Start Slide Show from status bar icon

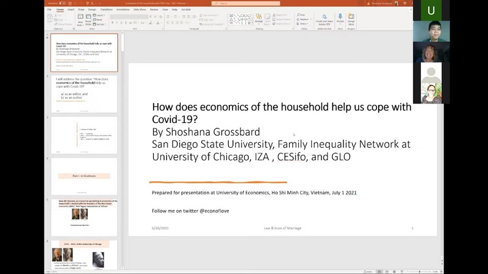pyautogui.click(x=402, y=272)
